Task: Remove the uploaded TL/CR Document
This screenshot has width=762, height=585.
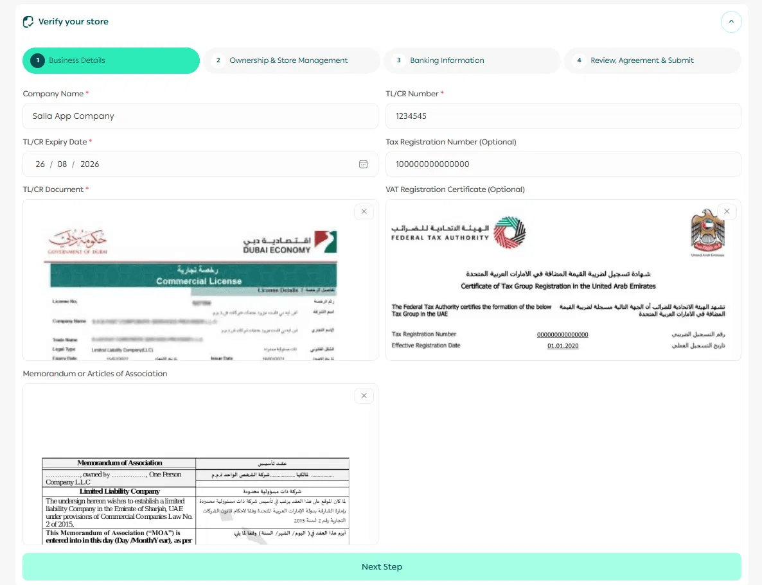Action: click(364, 211)
